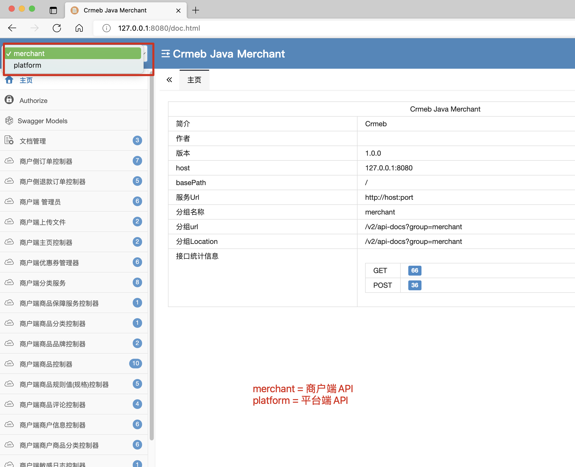This screenshot has width=575, height=467.
Task: Close the Crmeb Java Merchant browser tab
Action: click(178, 10)
